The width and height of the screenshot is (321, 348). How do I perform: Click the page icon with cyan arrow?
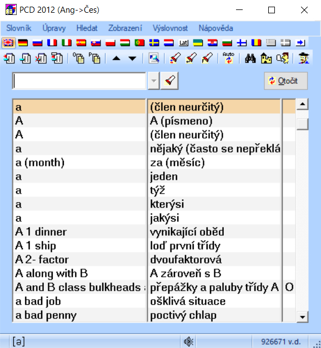tap(25, 58)
